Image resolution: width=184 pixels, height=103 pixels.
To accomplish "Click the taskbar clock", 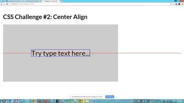I will tap(179, 101).
